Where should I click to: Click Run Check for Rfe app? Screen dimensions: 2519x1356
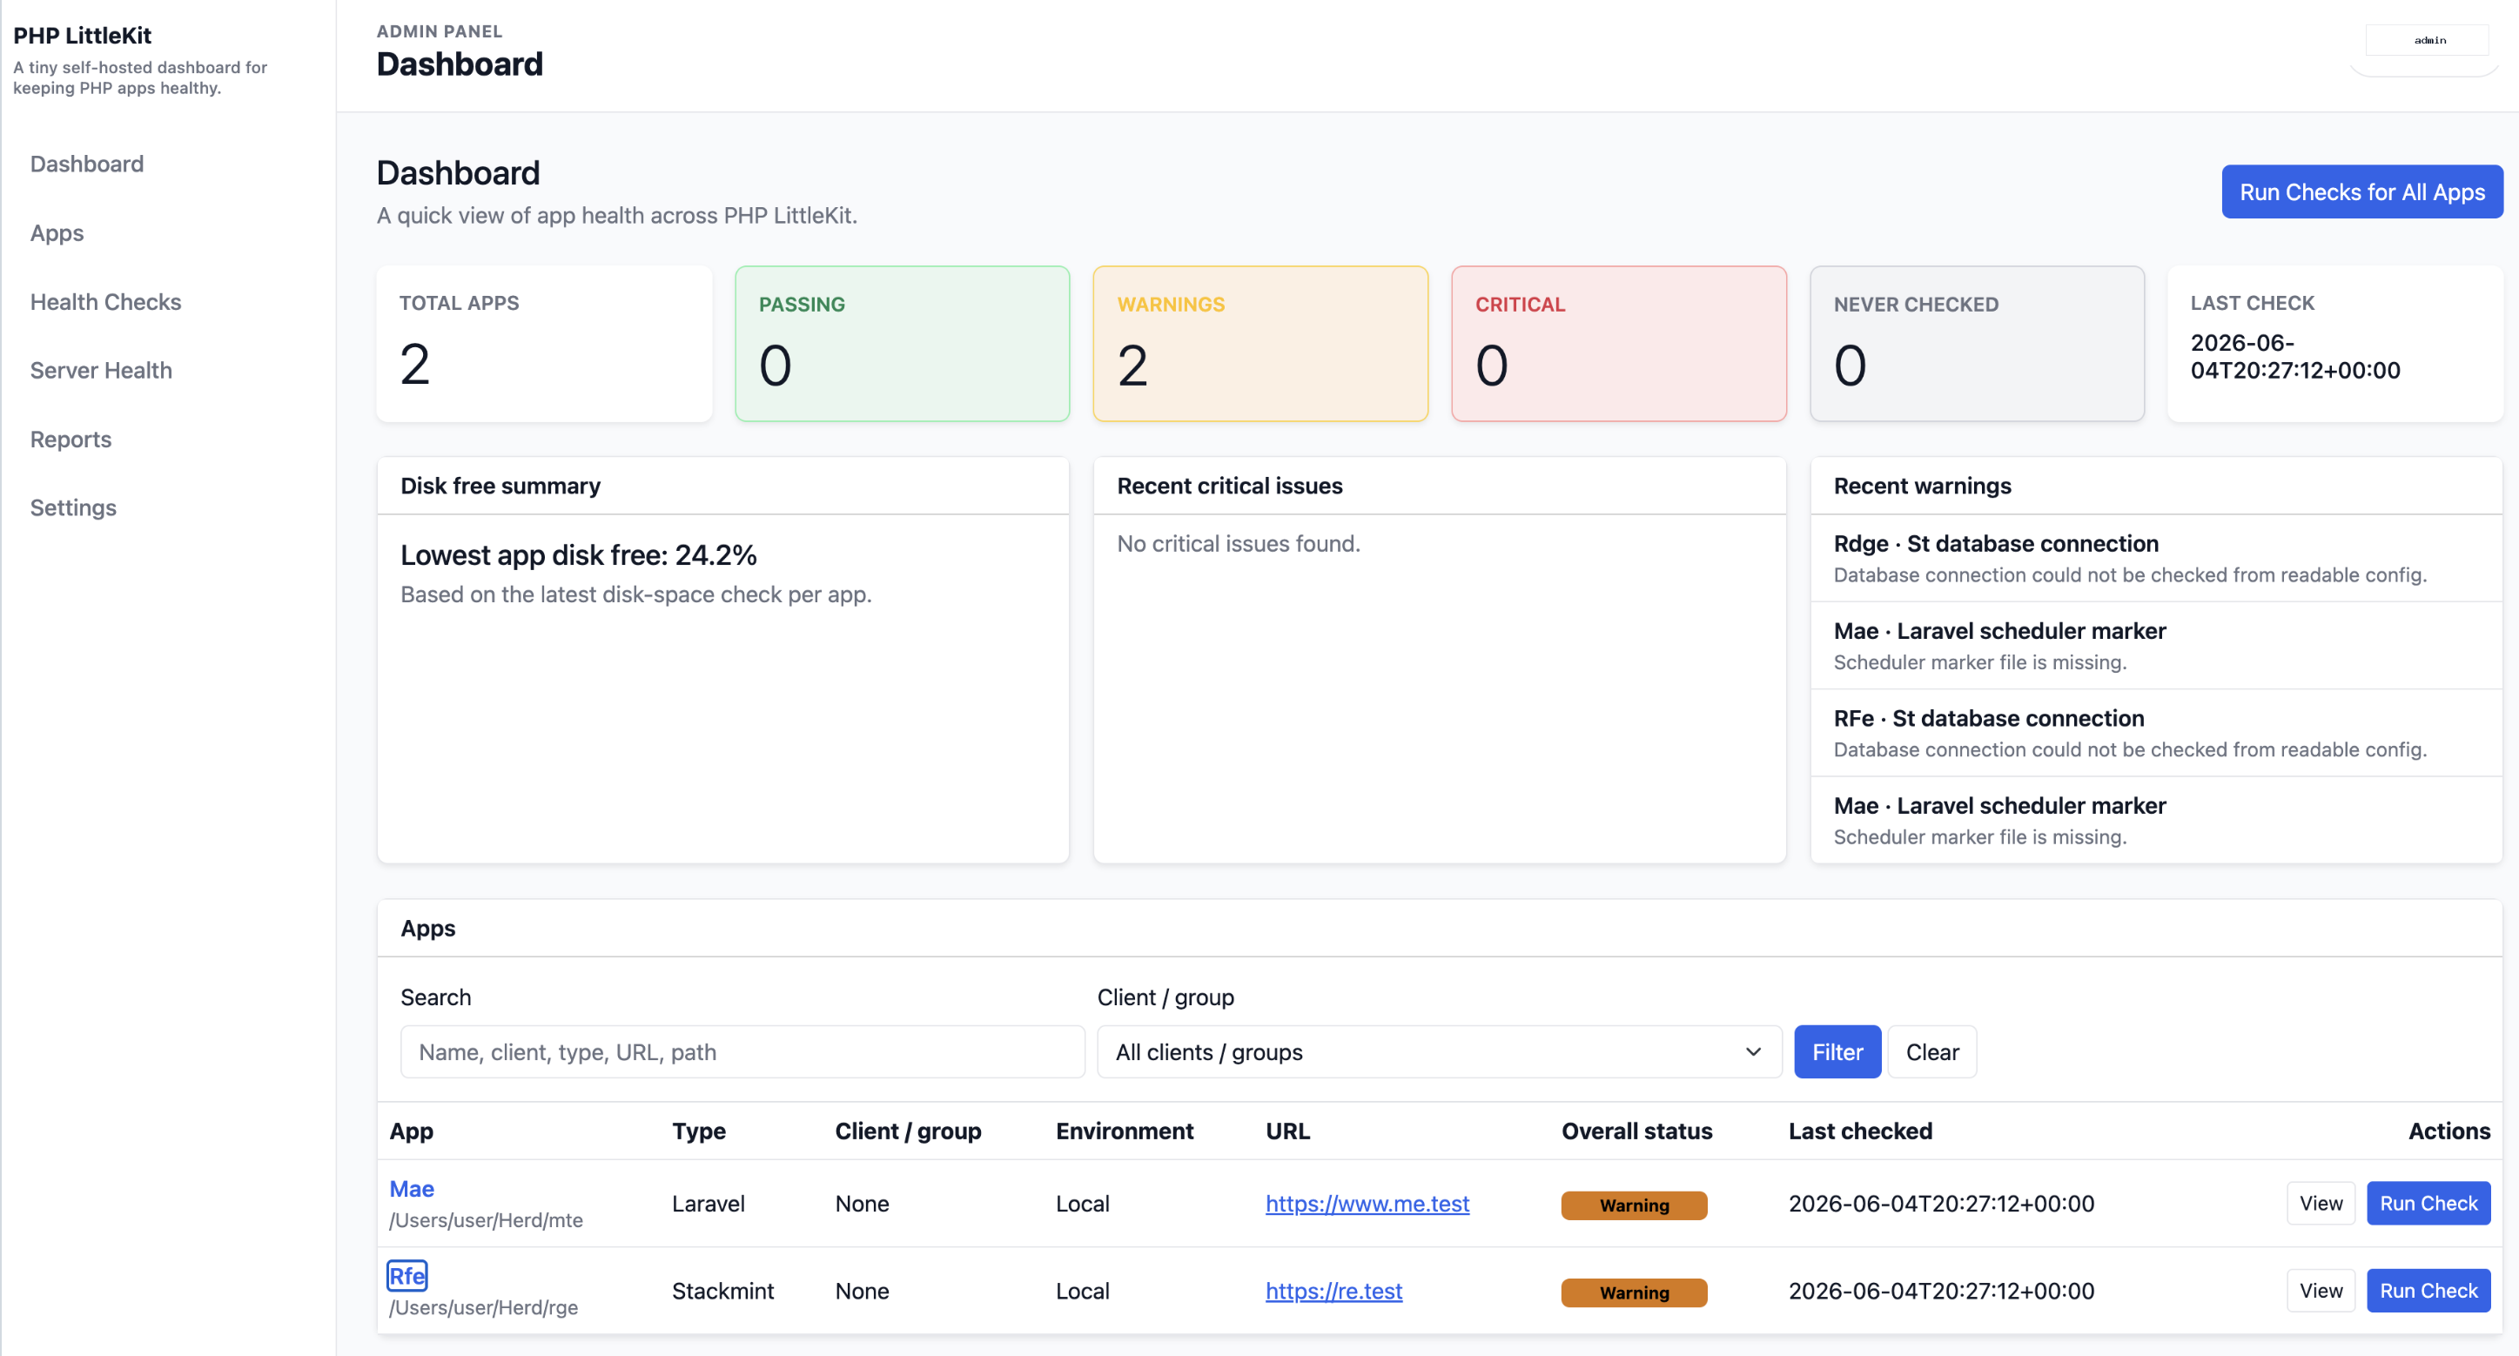tap(2428, 1291)
